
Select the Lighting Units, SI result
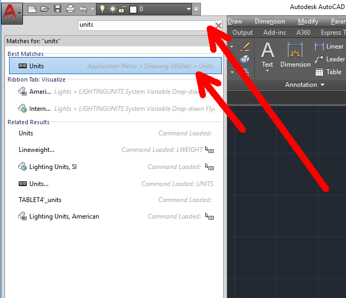[x=115, y=167]
